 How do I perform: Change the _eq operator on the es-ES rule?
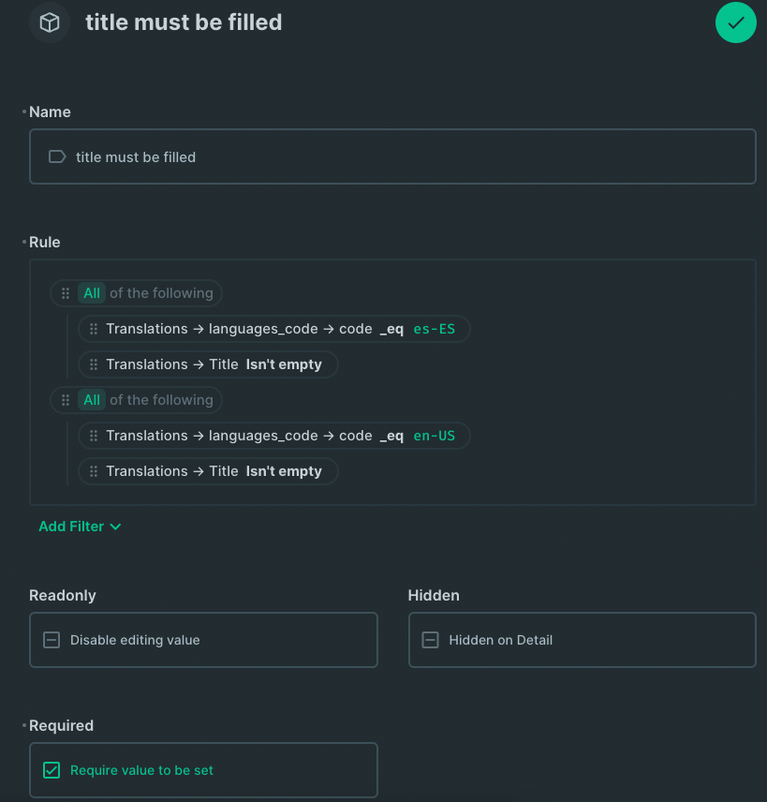(391, 329)
